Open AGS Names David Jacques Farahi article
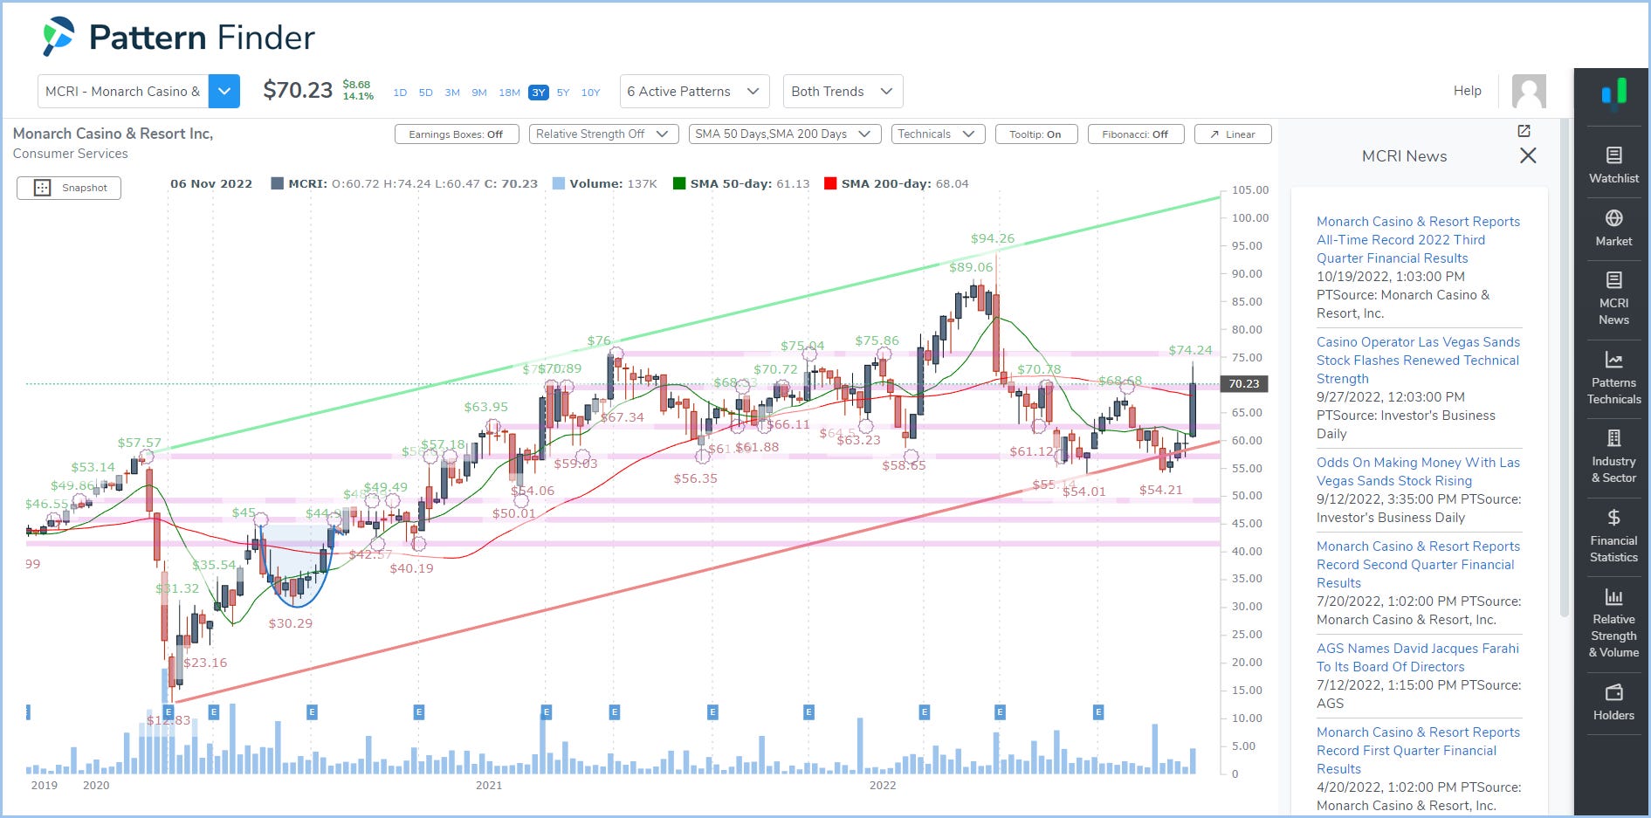The image size is (1651, 818). point(1418,657)
